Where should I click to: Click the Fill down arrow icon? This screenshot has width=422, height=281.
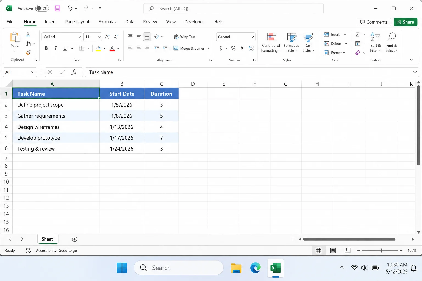coord(358,44)
